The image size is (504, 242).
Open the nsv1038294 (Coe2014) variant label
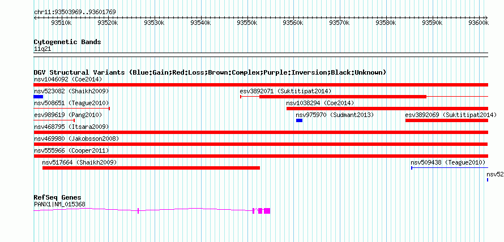pos(320,103)
